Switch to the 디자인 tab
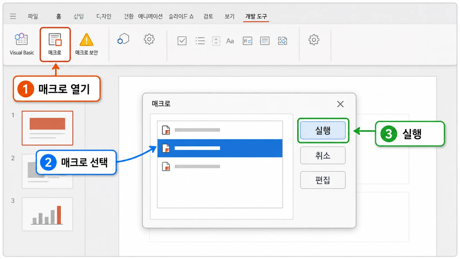 [x=104, y=16]
